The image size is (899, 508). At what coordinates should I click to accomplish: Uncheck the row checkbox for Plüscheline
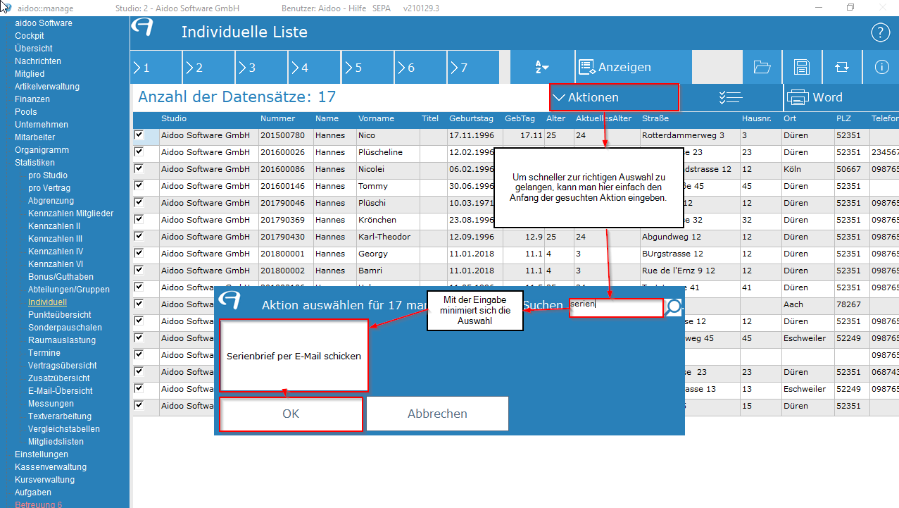[139, 151]
